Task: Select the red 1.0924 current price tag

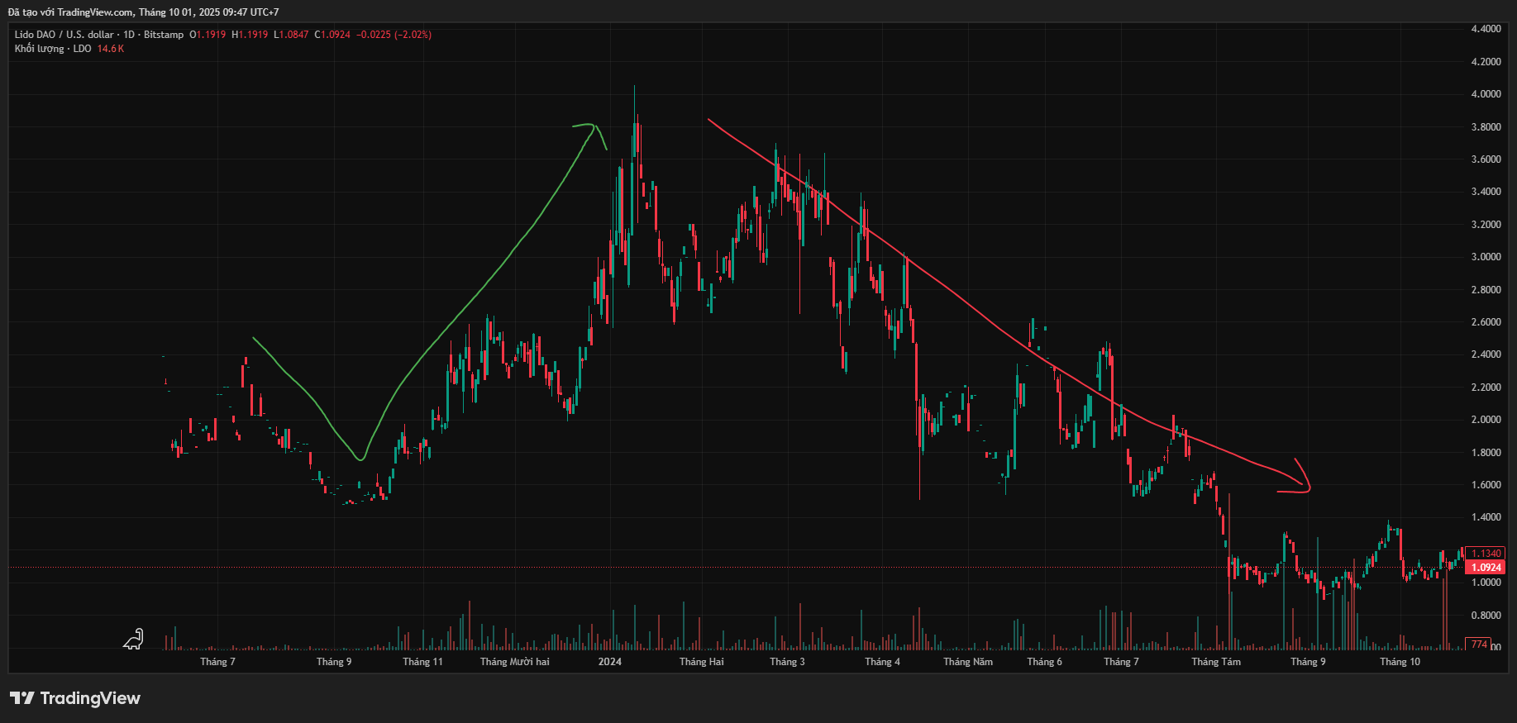Action: click(1486, 568)
